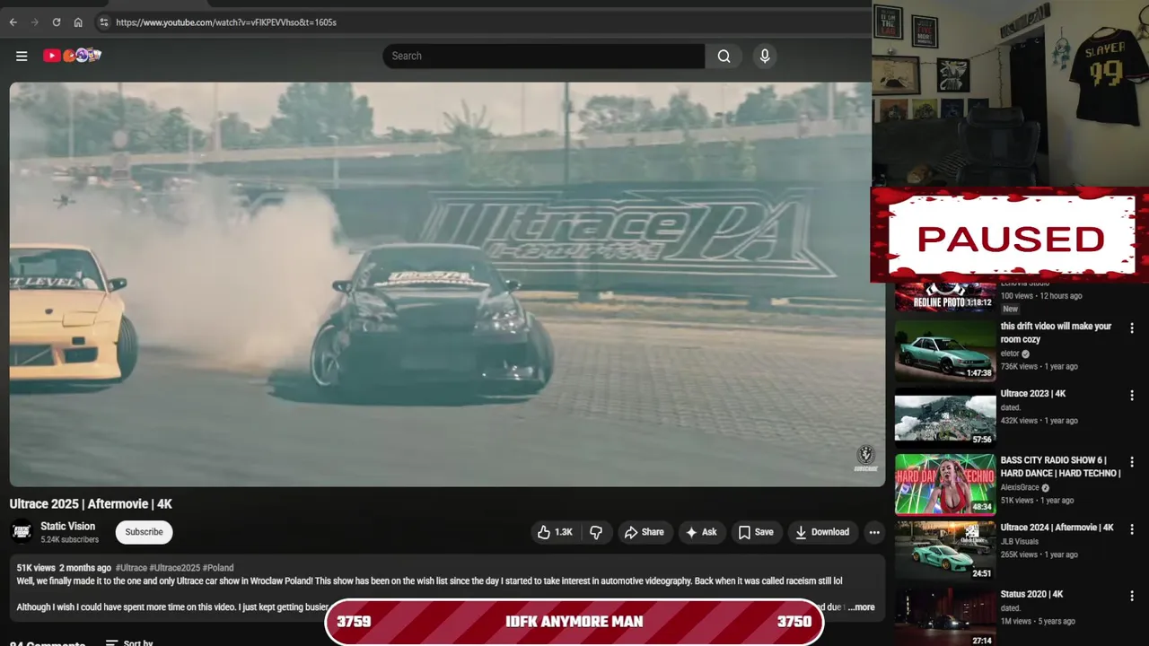The image size is (1149, 646).
Task: Share the Ultrace 2025 video
Action: coord(645,532)
